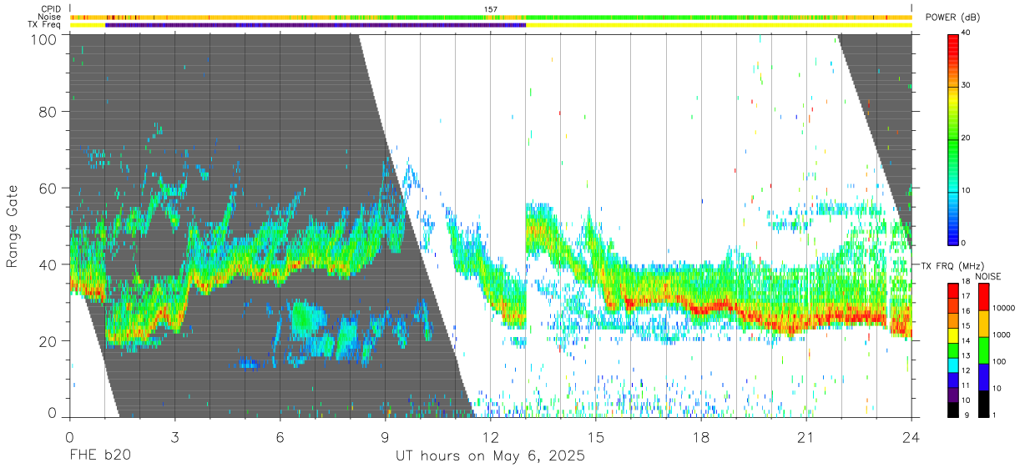Click the TX Freq row label
The height and width of the screenshot is (473, 1025).
[x=44, y=25]
